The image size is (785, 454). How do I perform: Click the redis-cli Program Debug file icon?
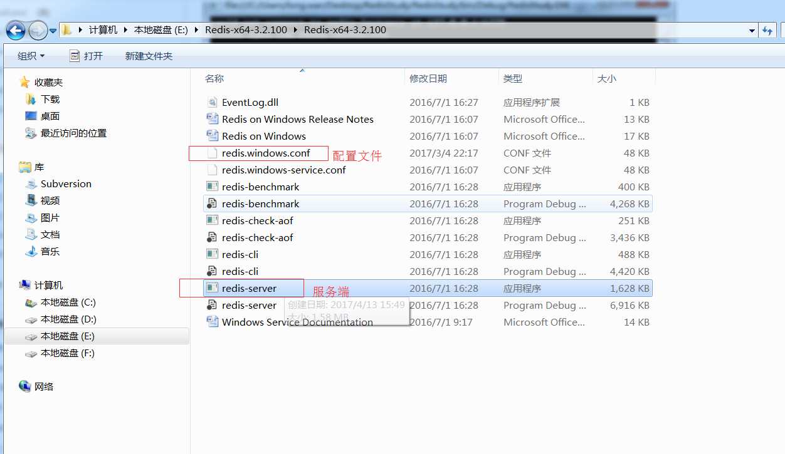[212, 271]
